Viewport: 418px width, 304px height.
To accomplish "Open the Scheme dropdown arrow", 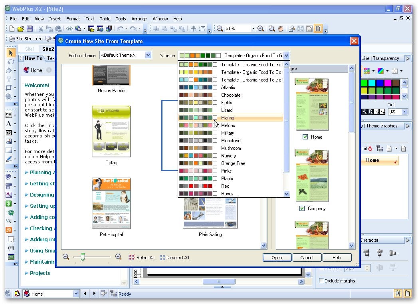I will tap(287, 56).
